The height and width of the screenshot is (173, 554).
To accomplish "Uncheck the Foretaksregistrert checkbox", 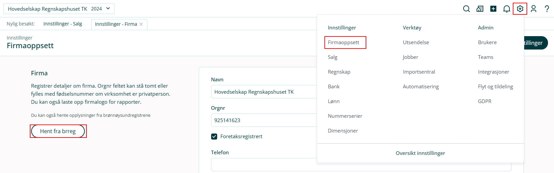I will pyautogui.click(x=214, y=137).
